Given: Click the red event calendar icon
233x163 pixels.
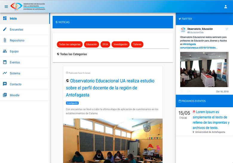Looking at the screenshot, I should click(194, 112).
